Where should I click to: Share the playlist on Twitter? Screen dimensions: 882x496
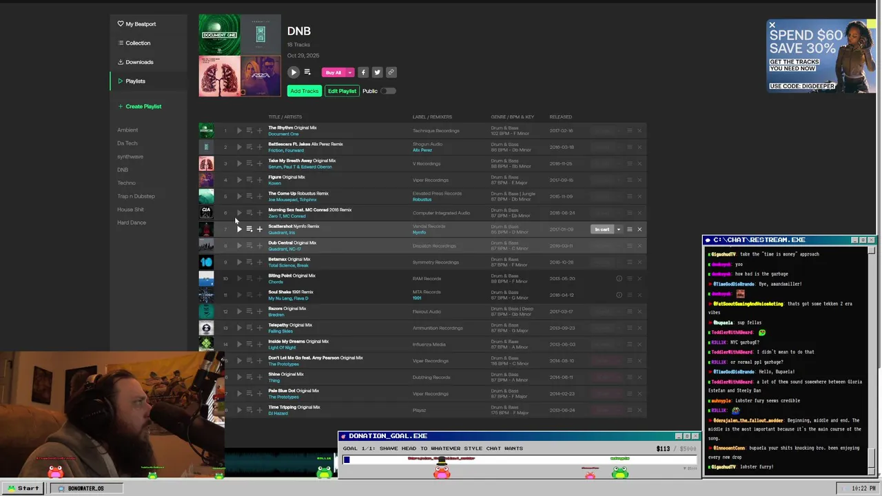377,72
